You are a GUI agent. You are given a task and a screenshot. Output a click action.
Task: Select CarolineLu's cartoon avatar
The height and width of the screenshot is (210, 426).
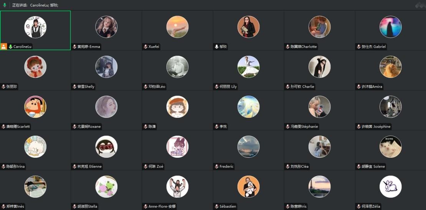35,27
